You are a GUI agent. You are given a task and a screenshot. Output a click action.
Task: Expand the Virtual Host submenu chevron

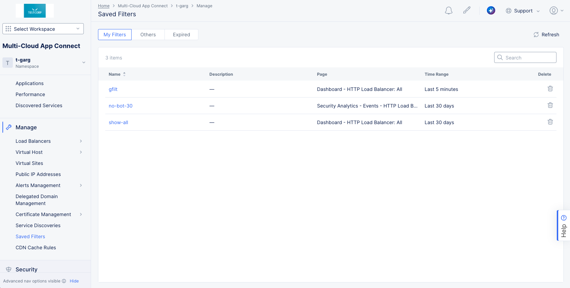tap(81, 152)
